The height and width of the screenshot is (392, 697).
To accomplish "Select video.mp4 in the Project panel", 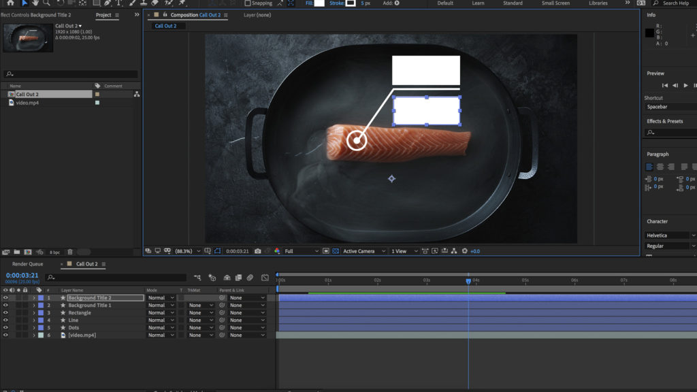I will coord(27,103).
